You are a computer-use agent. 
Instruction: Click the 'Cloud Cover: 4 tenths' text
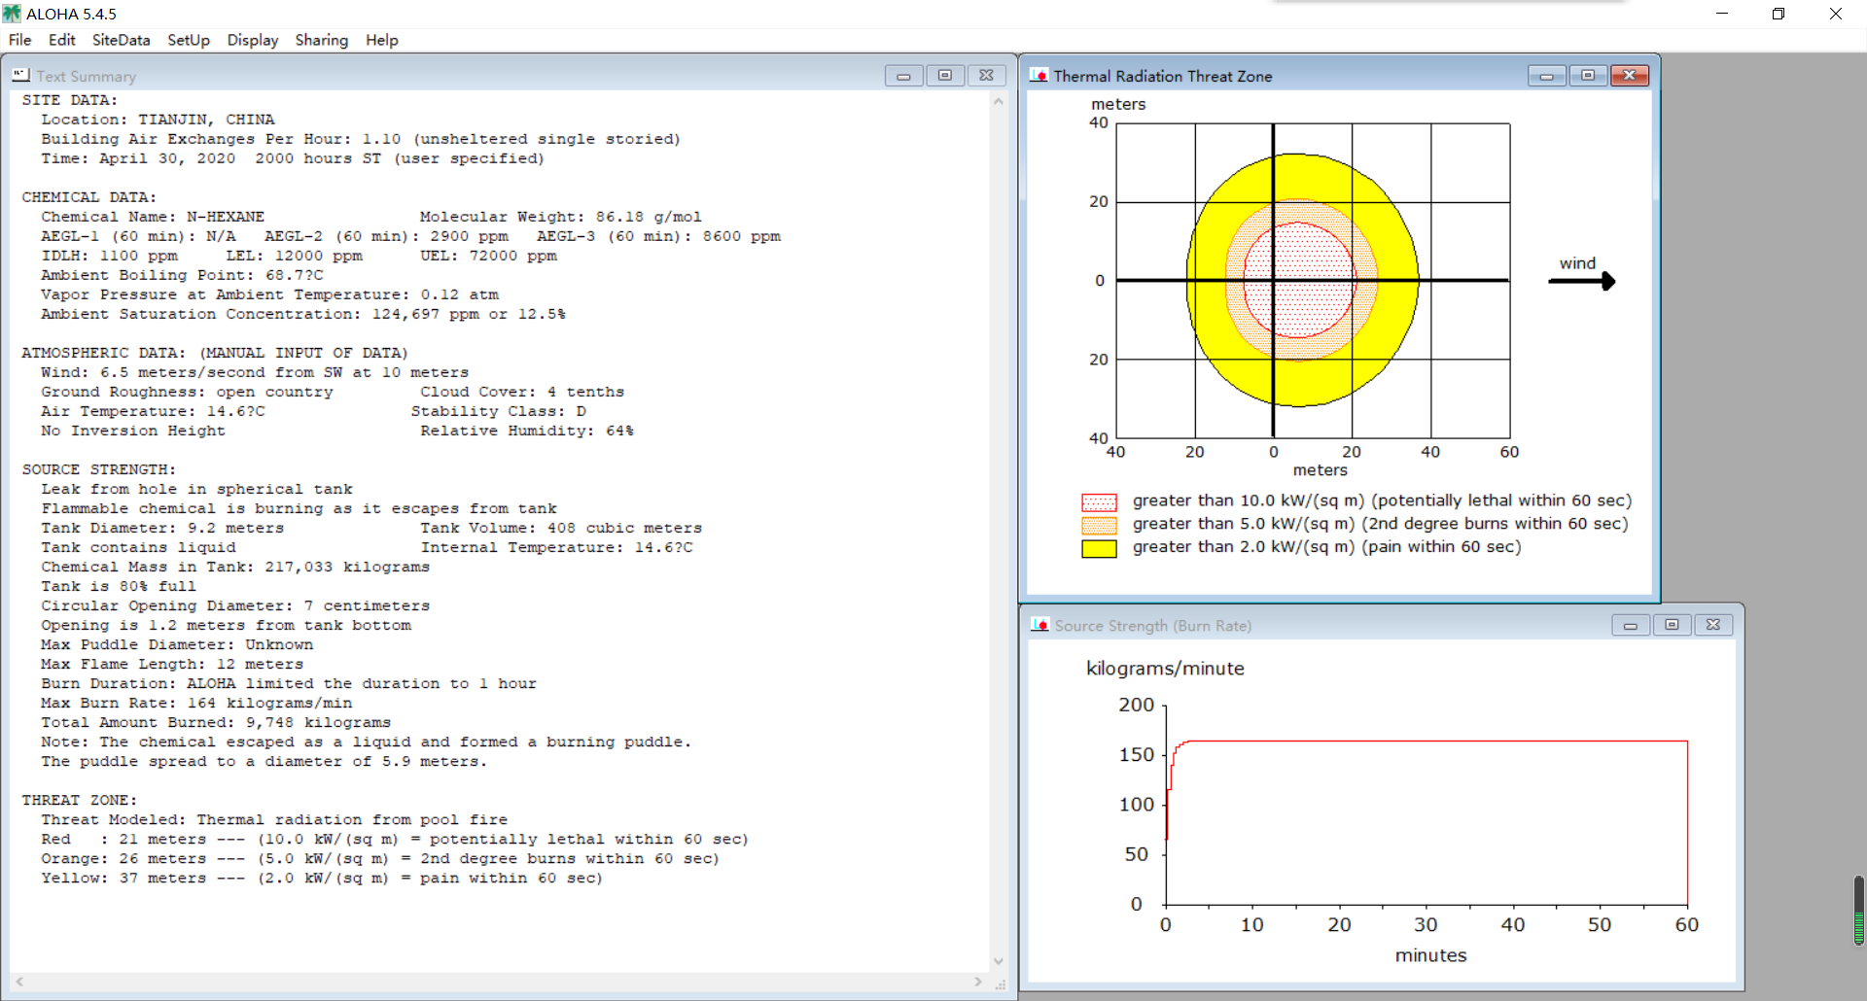click(522, 392)
